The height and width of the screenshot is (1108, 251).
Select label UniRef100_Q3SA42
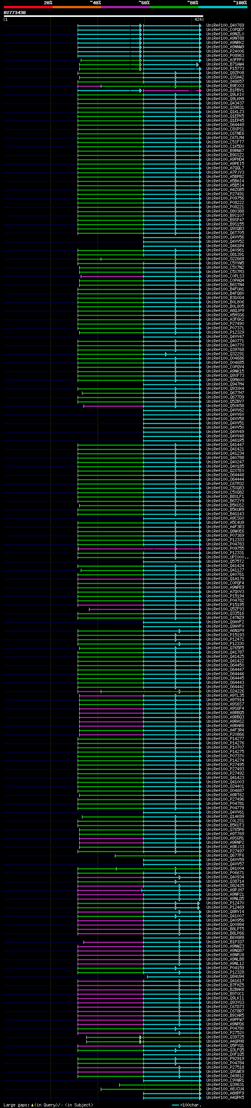click(225, 77)
